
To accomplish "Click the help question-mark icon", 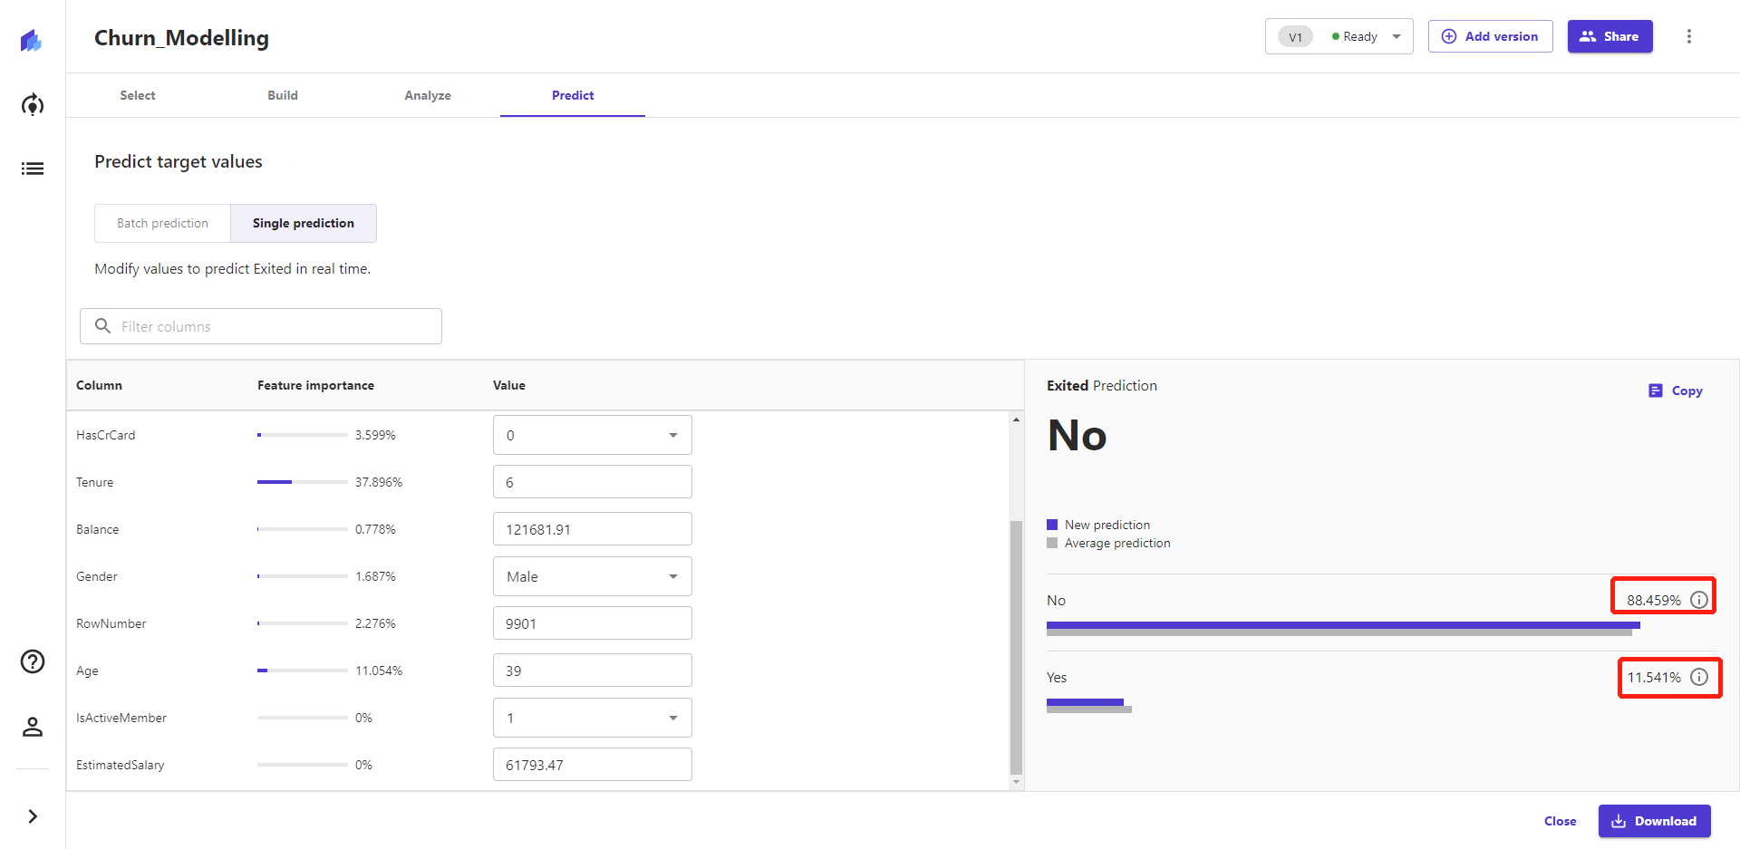I will [32, 661].
